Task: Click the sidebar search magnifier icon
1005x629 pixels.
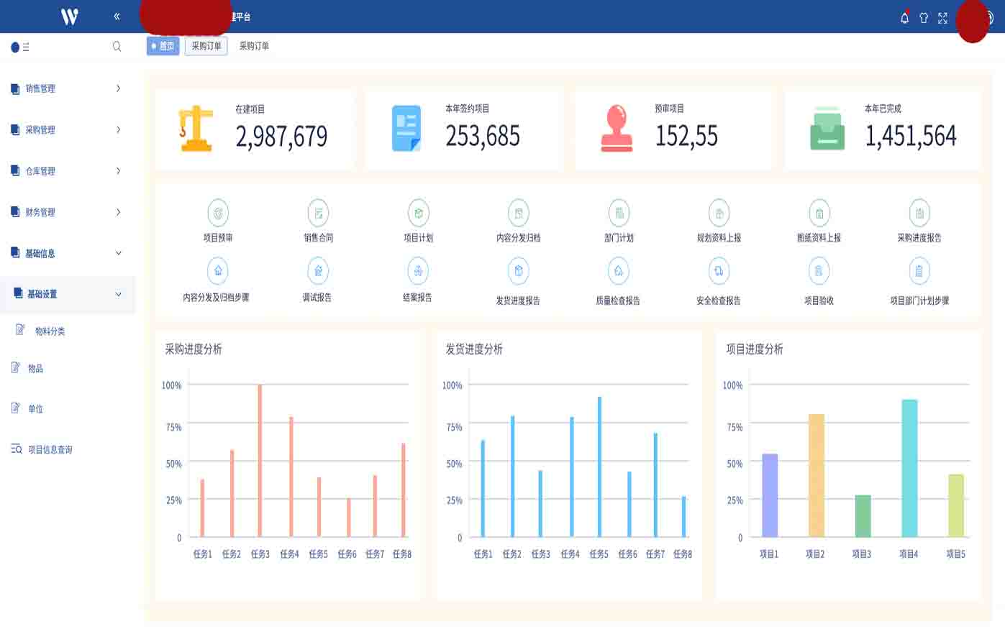Action: (117, 47)
